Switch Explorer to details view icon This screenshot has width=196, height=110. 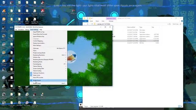pos(179,106)
